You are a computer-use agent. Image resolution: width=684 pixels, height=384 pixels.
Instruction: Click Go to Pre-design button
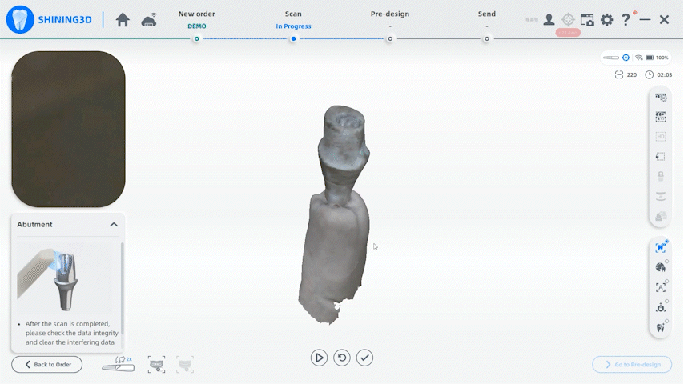click(632, 364)
